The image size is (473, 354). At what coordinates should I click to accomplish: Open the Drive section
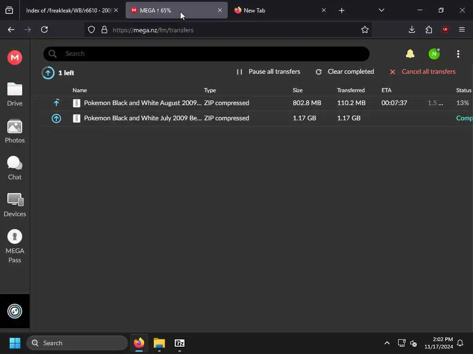pyautogui.click(x=14, y=94)
